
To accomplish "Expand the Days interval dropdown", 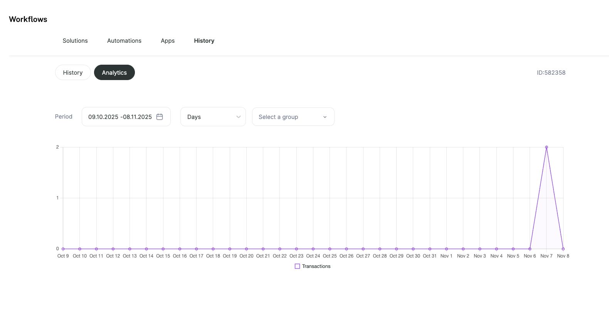I will [213, 117].
